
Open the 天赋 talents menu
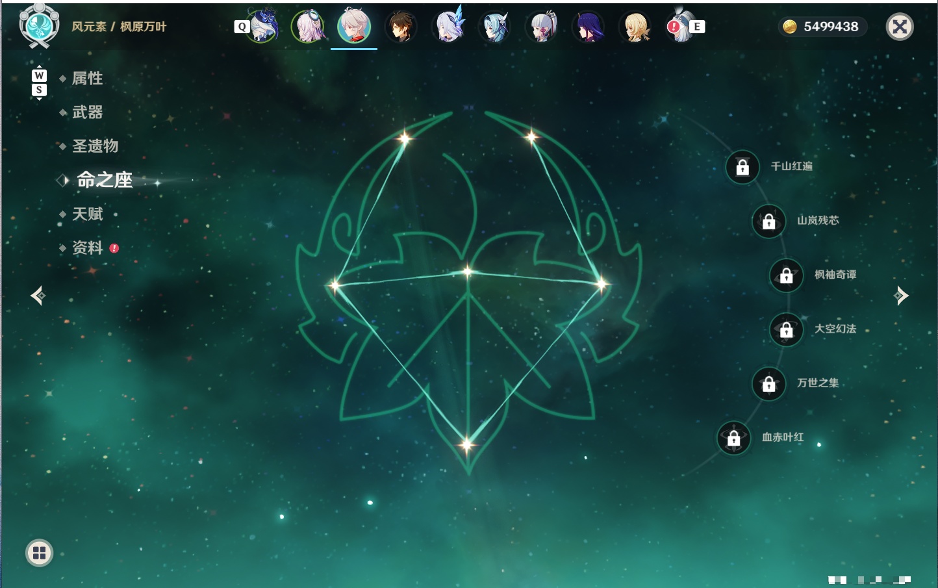[x=87, y=214]
